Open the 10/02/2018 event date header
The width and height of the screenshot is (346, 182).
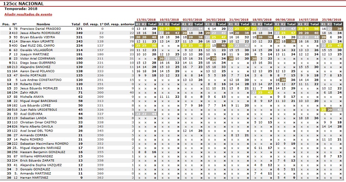coord(170,19)
